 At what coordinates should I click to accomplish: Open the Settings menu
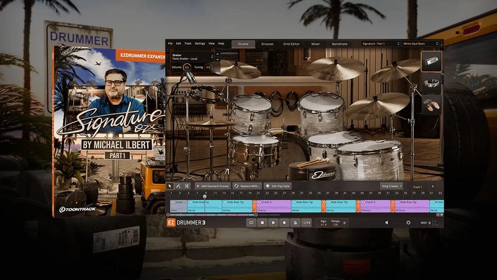pyautogui.click(x=200, y=43)
